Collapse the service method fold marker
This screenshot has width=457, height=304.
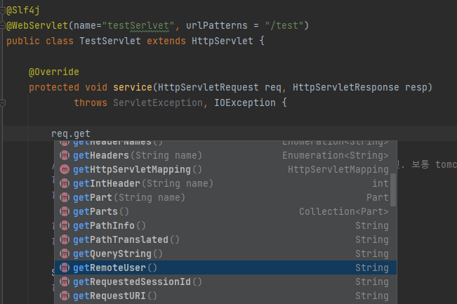tap(2, 103)
